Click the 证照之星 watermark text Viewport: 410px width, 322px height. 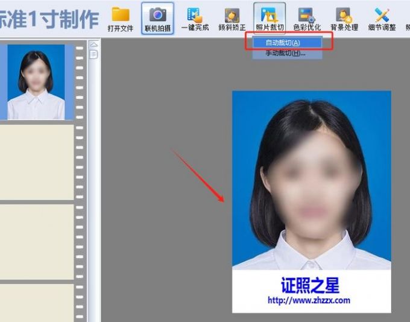coord(310,285)
